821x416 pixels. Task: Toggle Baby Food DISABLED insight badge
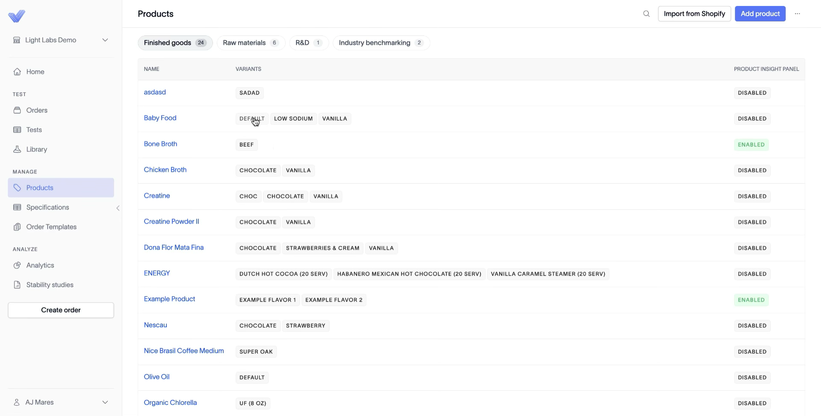click(x=752, y=118)
